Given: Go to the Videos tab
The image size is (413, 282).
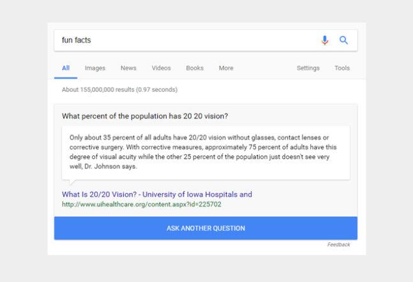Looking at the screenshot, I should (161, 68).
